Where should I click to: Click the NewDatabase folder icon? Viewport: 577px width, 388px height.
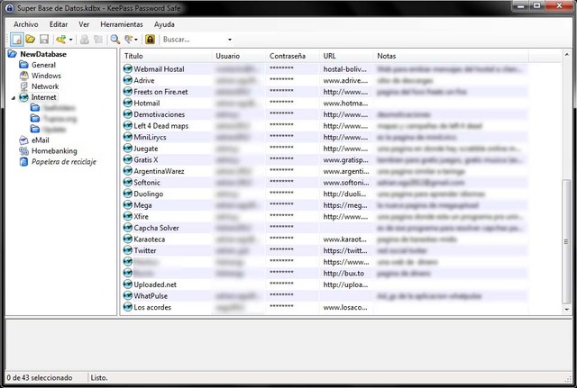point(13,54)
